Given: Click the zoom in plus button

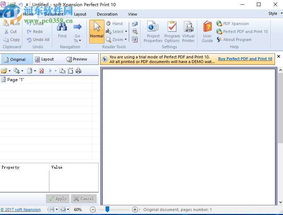Looking at the screenshot, I should tap(135, 210).
